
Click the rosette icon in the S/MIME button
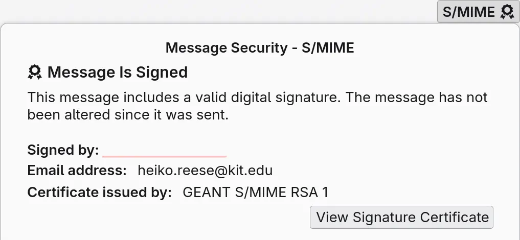click(507, 12)
